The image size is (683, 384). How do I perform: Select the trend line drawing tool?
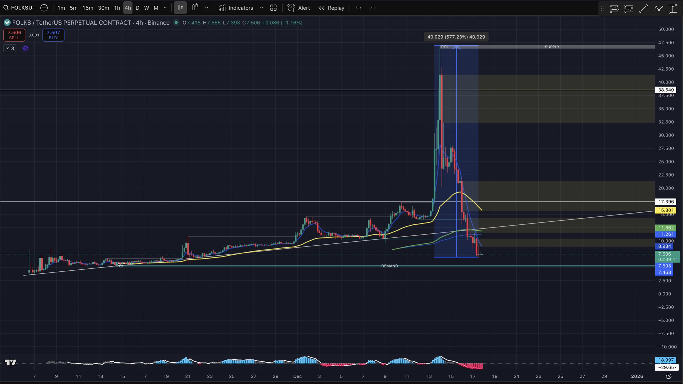point(643,9)
